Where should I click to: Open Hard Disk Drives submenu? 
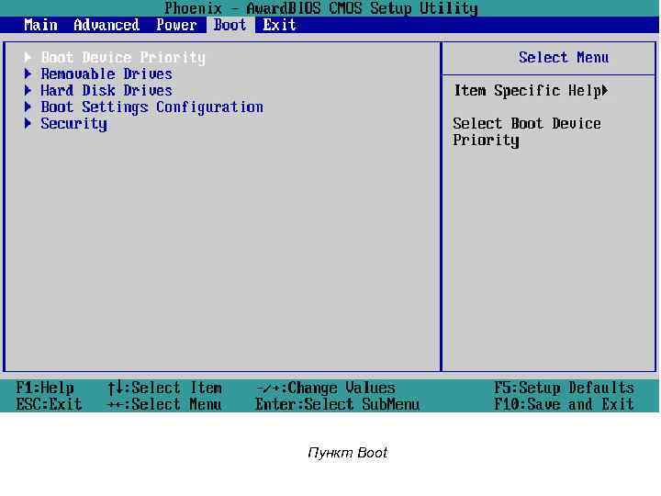click(106, 90)
